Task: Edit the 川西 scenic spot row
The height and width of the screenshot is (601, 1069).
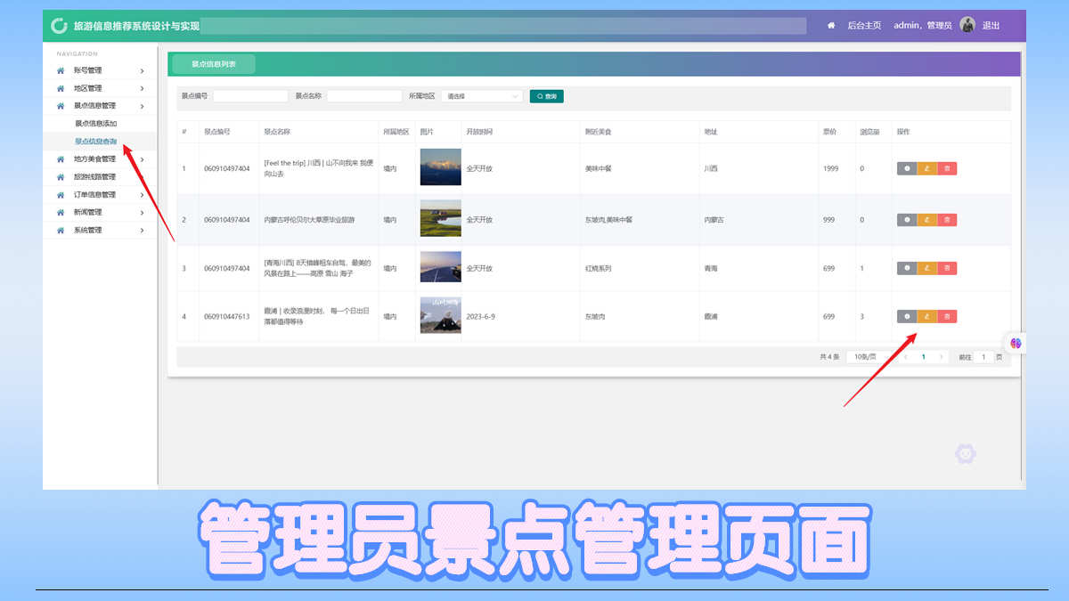Action: point(927,168)
